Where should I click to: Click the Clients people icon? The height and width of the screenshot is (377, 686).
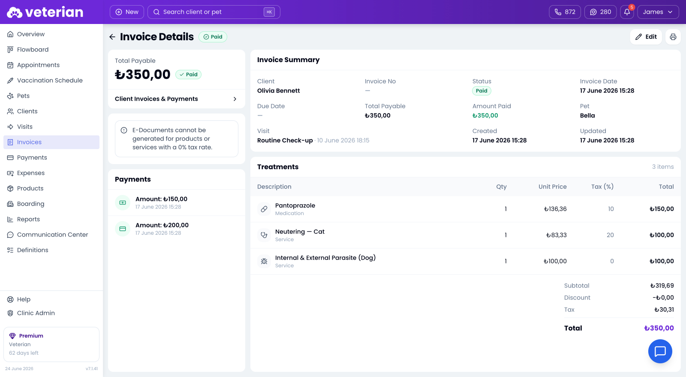click(10, 111)
